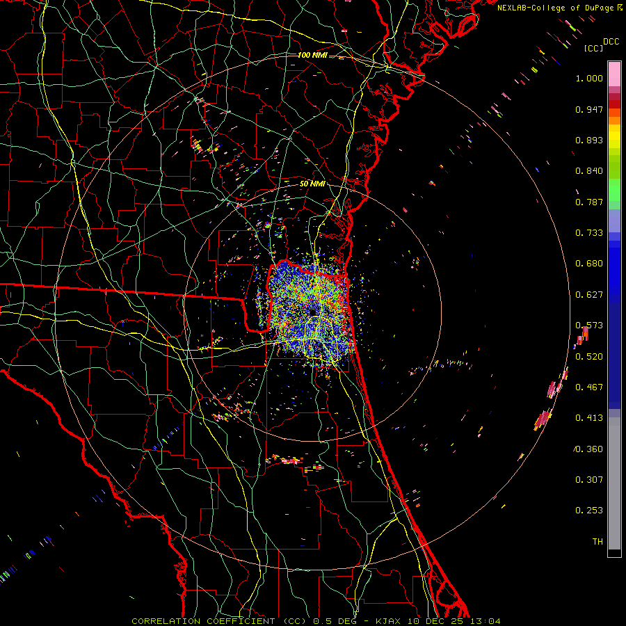Screen dimensions: 626x626
Task: Click the 1.000 value on color scale
Action: 589,78
